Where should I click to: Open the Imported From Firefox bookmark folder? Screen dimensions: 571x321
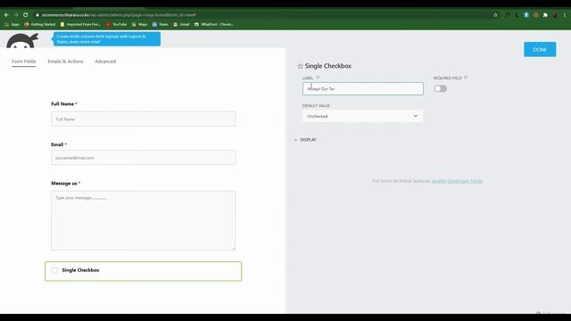click(80, 24)
